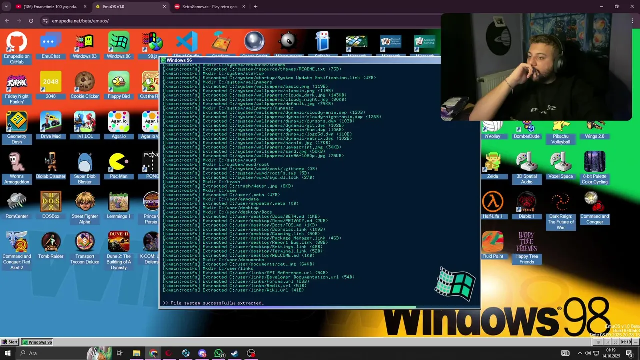
Task: Open the Drive Mad icon
Action: tap(51, 125)
